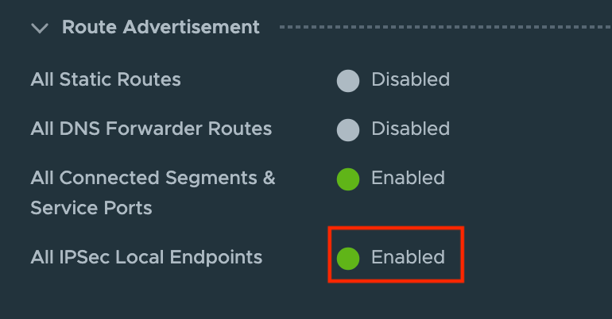Click the green dot for IPSec Local Endpoints
The width and height of the screenshot is (612, 319).
(348, 258)
